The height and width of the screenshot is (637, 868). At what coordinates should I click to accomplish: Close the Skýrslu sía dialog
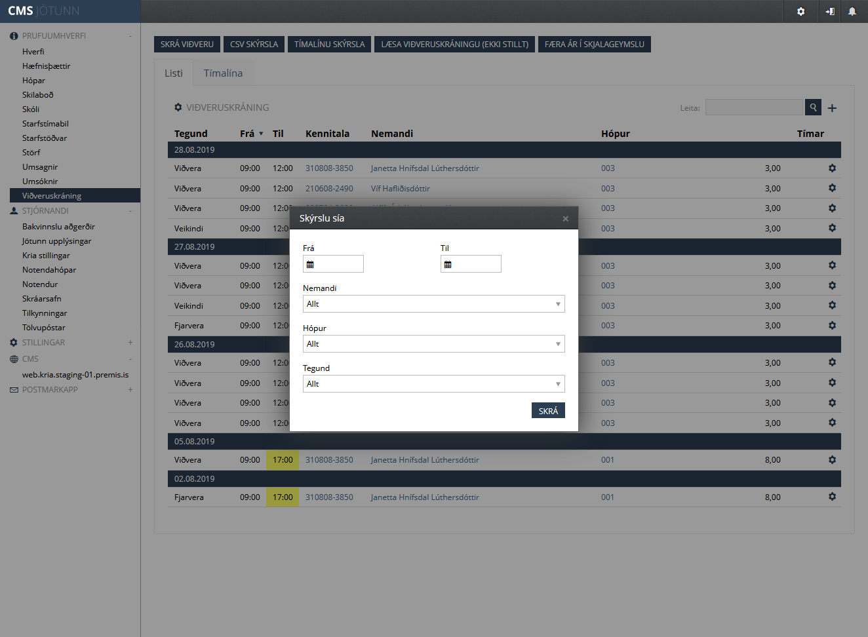tap(565, 219)
